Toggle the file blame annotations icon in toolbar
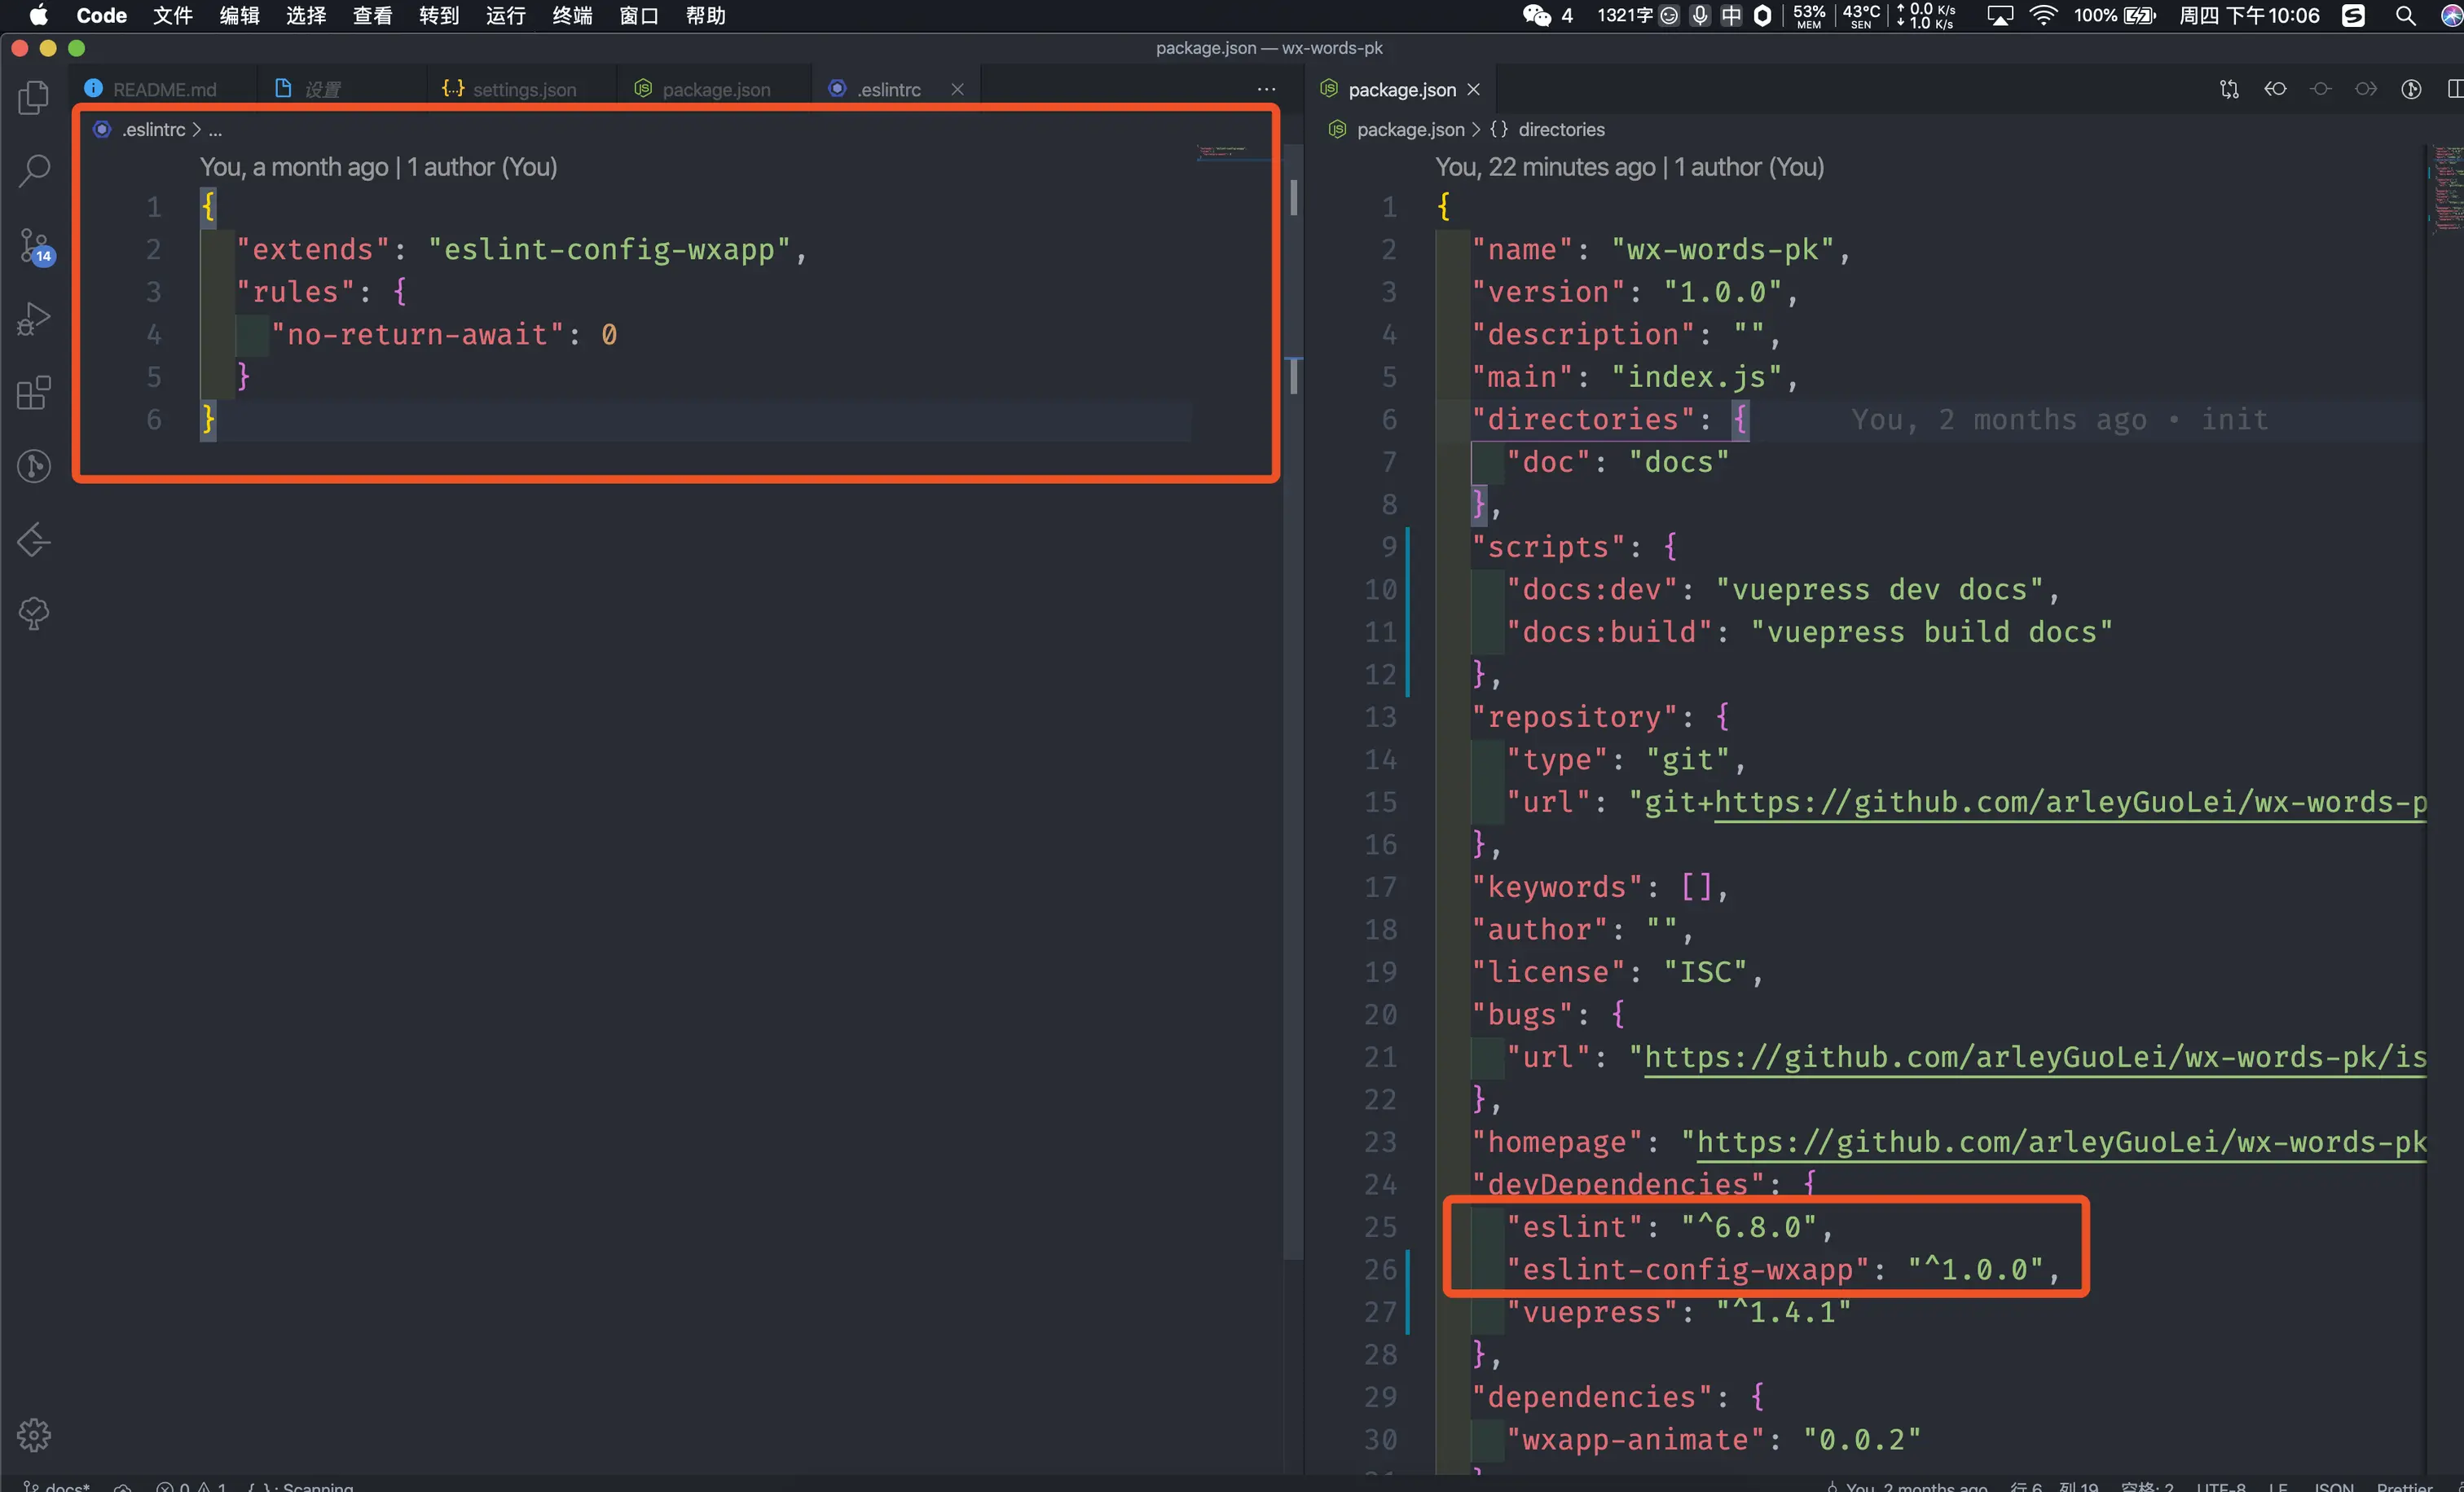 [2411, 90]
